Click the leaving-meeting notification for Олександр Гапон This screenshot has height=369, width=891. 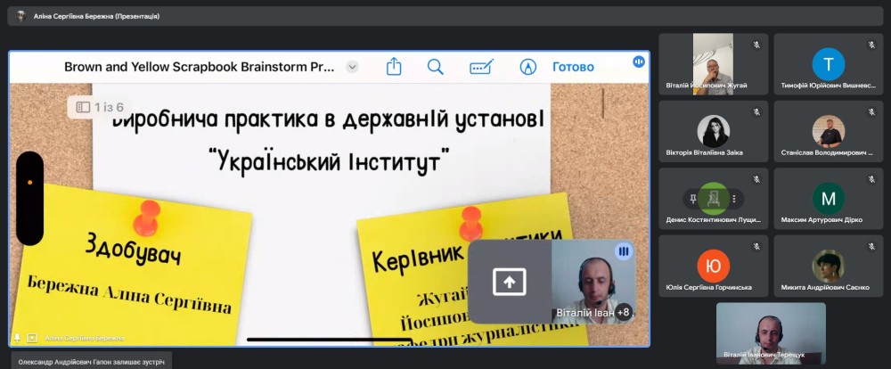(x=86, y=359)
